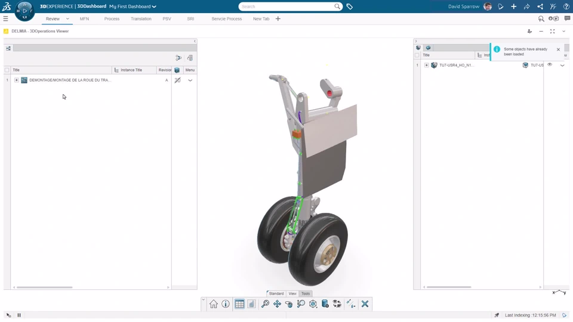Switch to the SRI tab
The image size is (573, 322).
[x=190, y=18]
